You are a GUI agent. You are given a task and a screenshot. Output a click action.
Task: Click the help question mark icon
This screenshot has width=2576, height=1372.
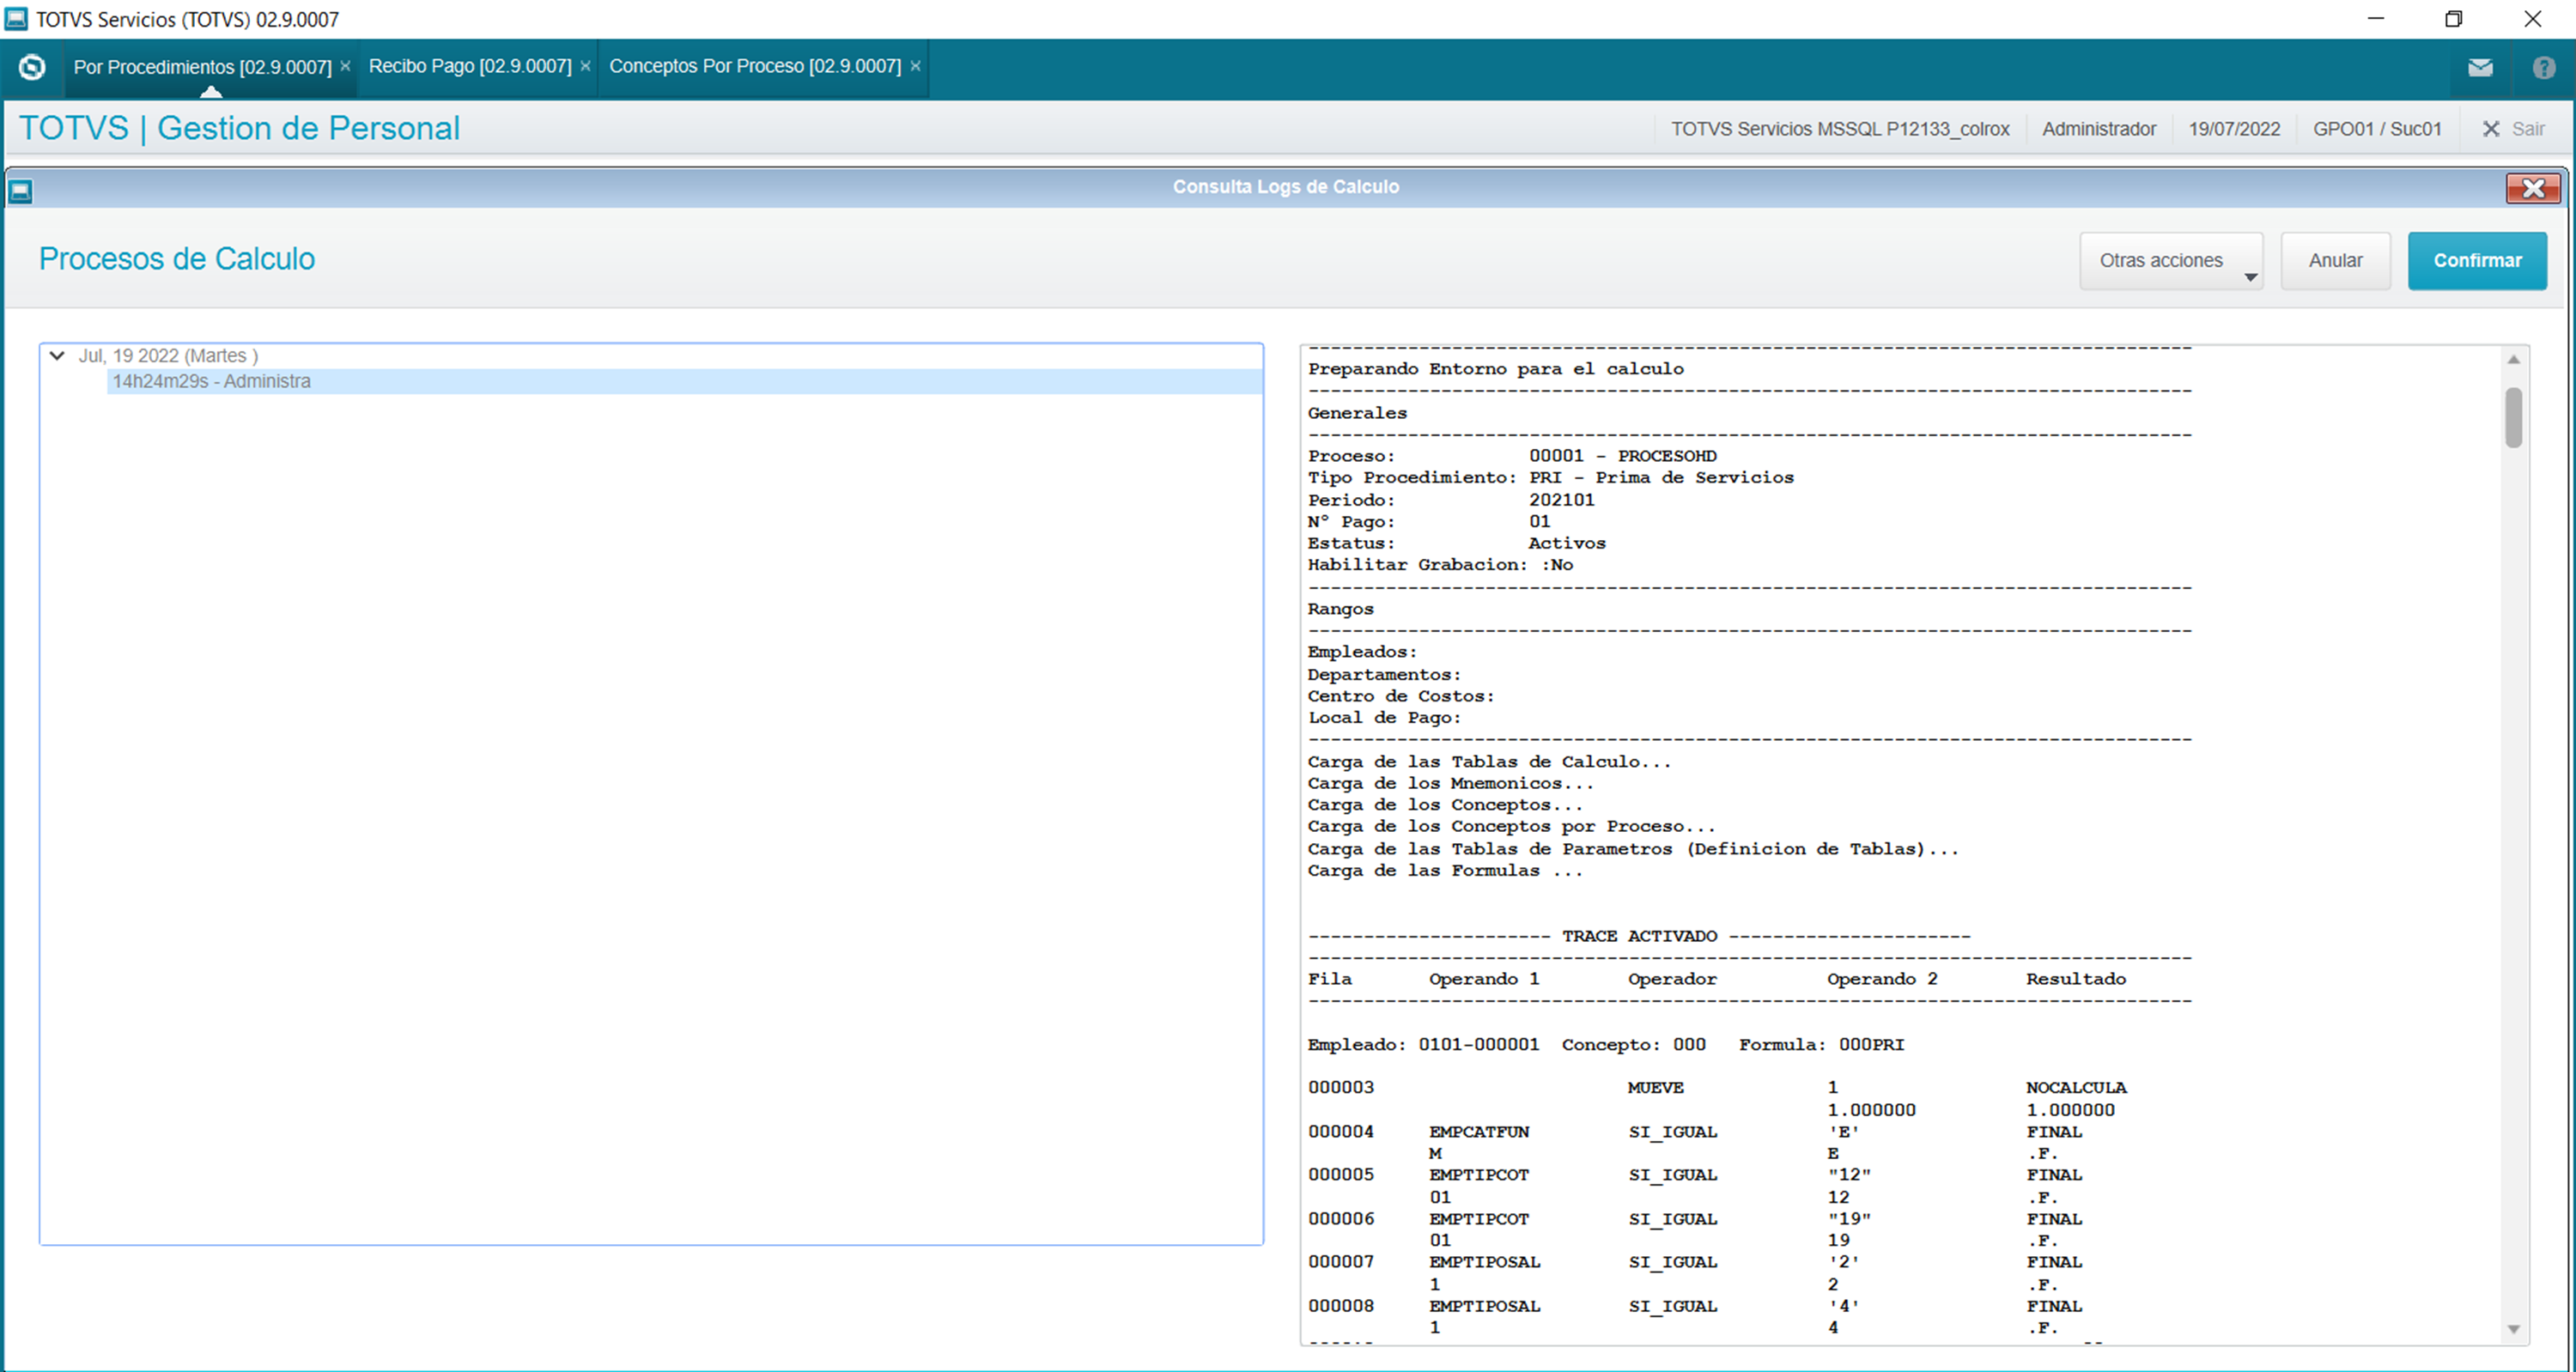2543,67
